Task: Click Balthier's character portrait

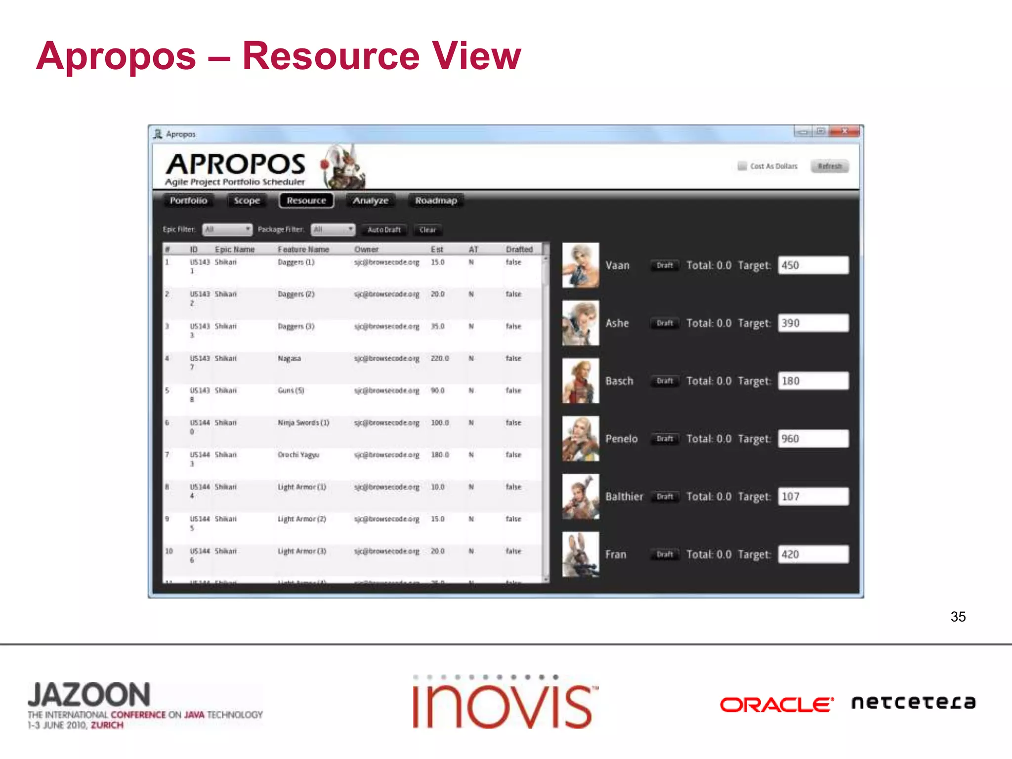Action: (x=581, y=497)
